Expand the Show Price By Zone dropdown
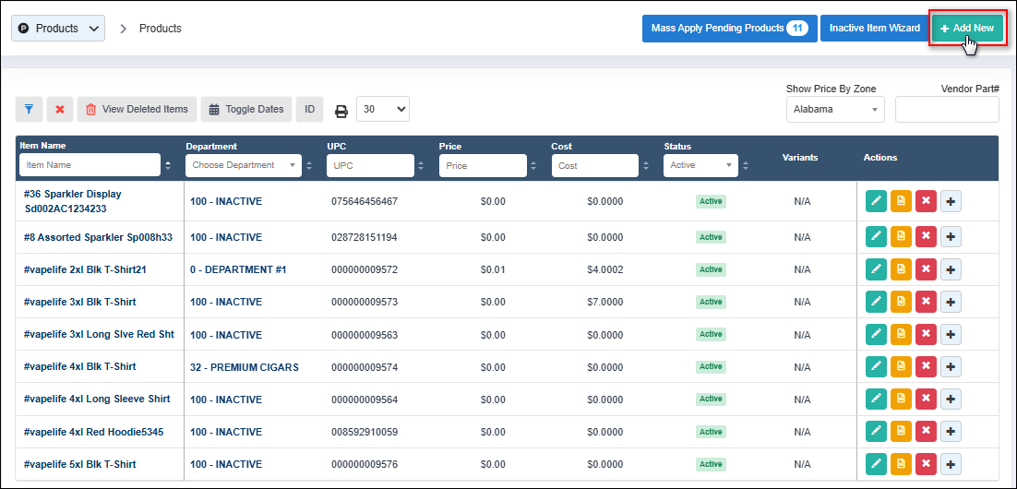The width and height of the screenshot is (1017, 489). (834, 110)
